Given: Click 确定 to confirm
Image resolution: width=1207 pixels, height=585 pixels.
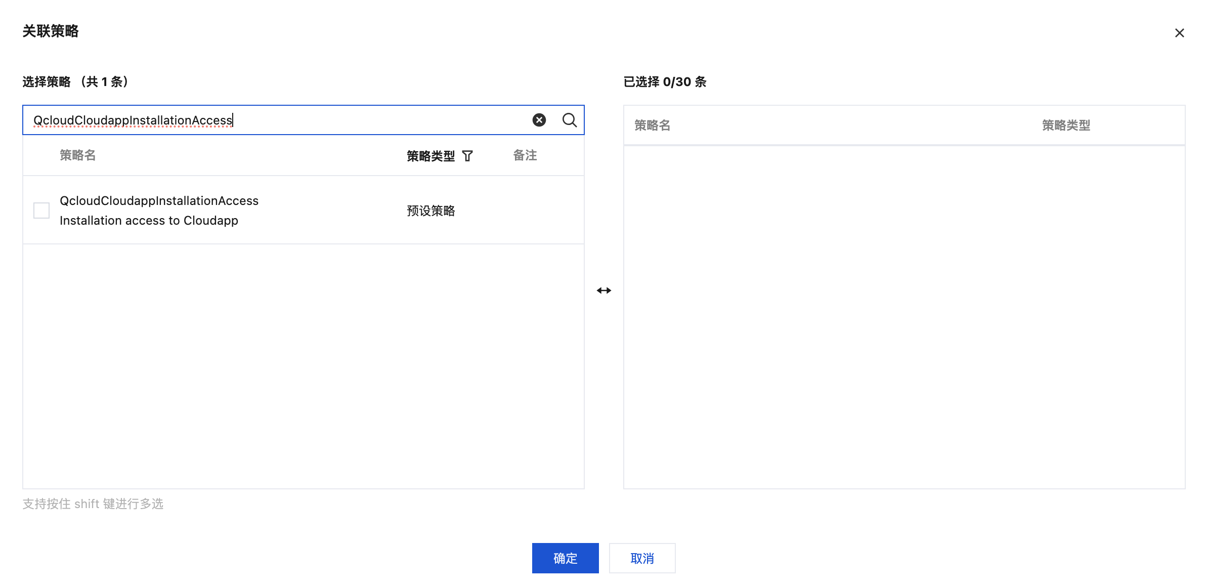Looking at the screenshot, I should pyautogui.click(x=565, y=558).
